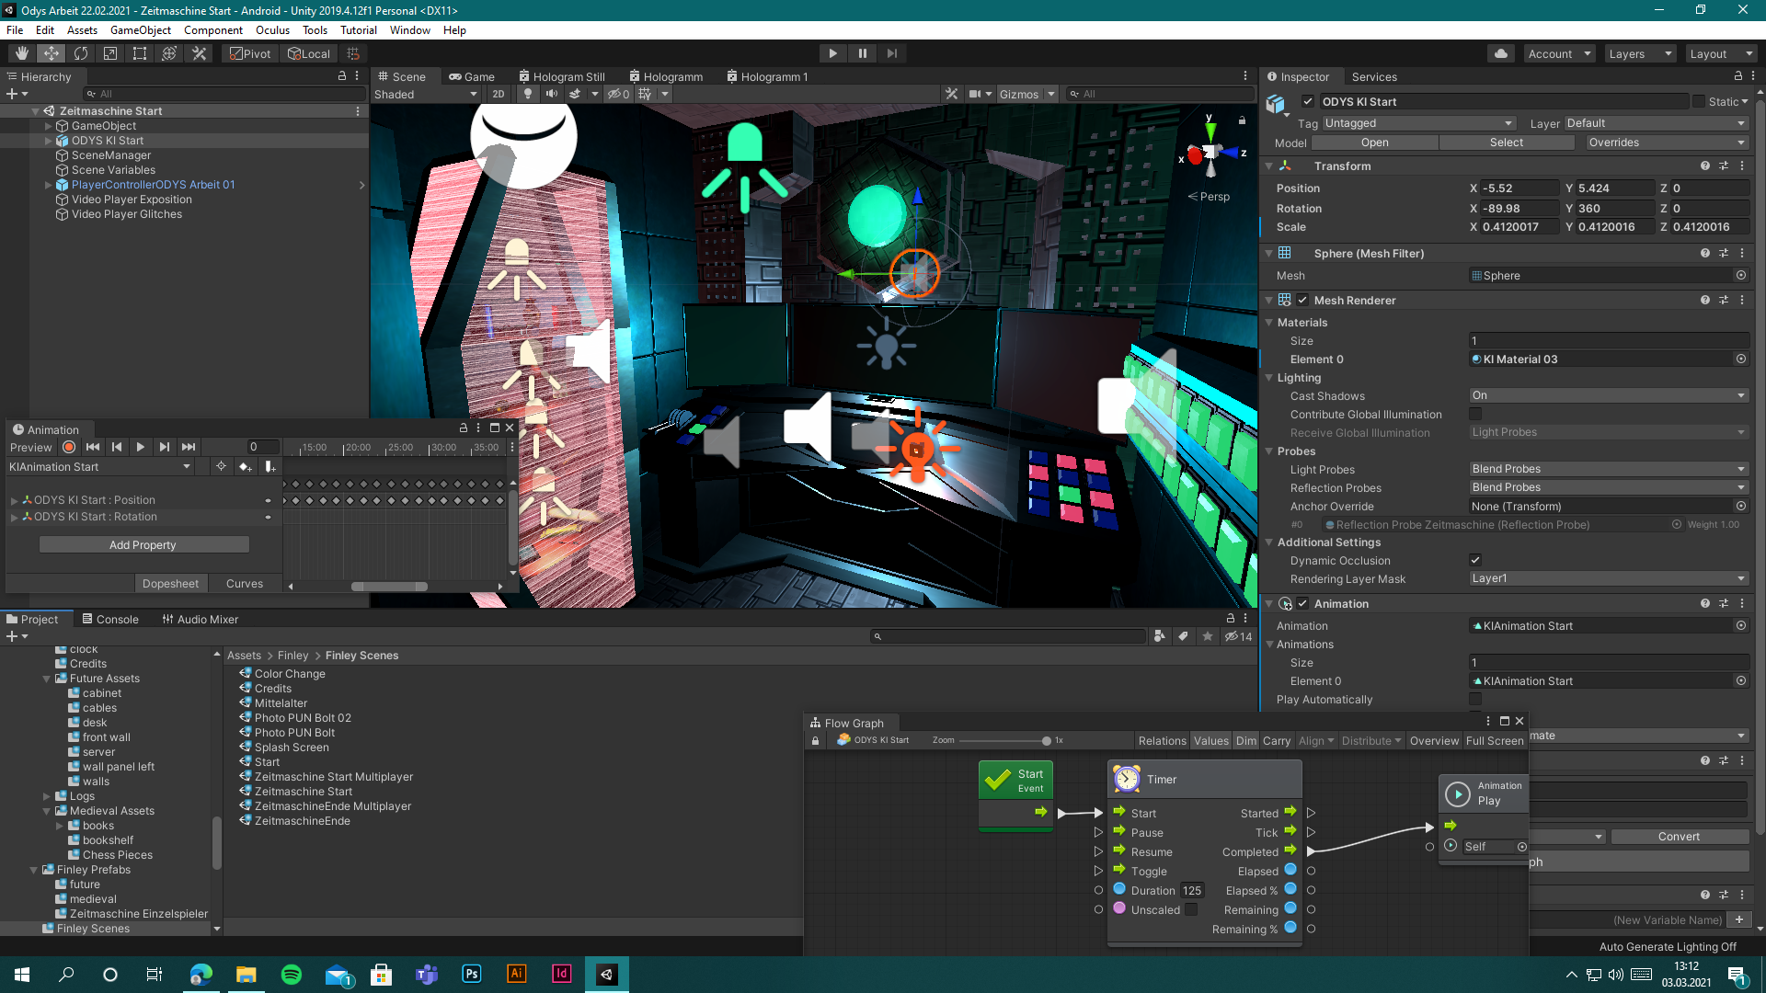The width and height of the screenshot is (1766, 993).
Task: Select the Hand tool in toolbar
Action: tap(21, 53)
